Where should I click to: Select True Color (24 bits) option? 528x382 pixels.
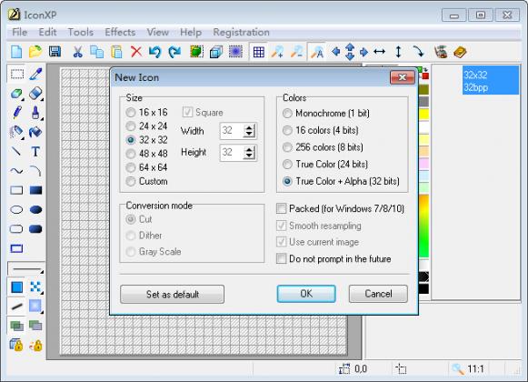325,165
